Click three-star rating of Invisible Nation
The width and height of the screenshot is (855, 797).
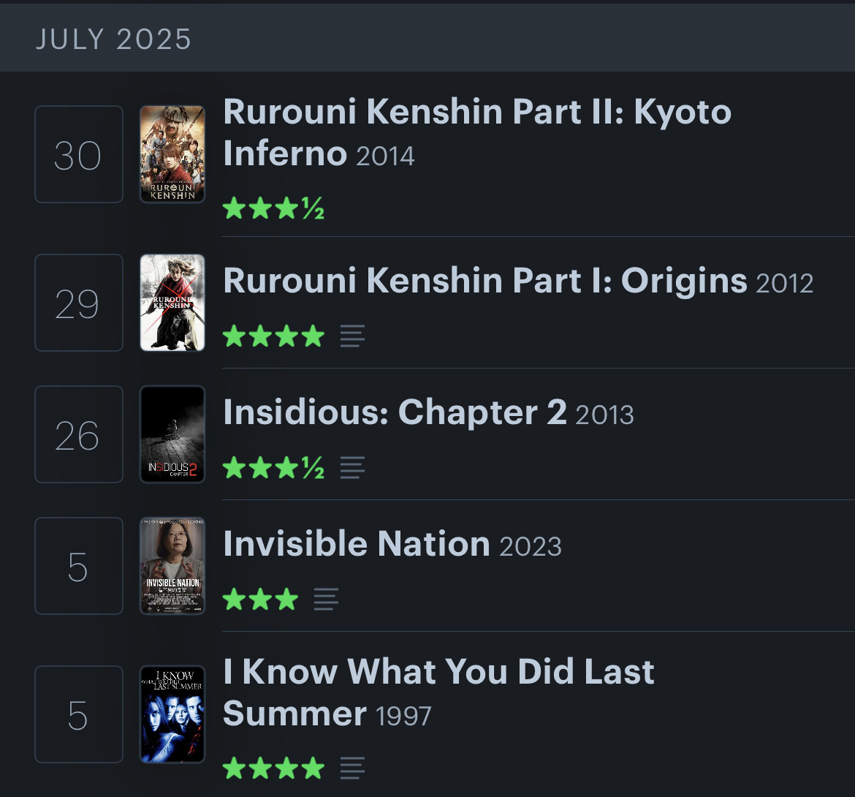[261, 599]
